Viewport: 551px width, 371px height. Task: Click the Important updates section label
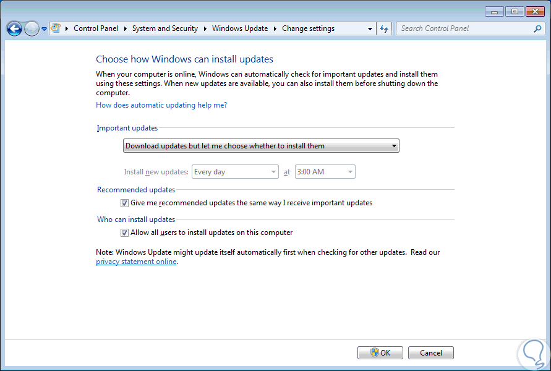pyautogui.click(x=127, y=128)
